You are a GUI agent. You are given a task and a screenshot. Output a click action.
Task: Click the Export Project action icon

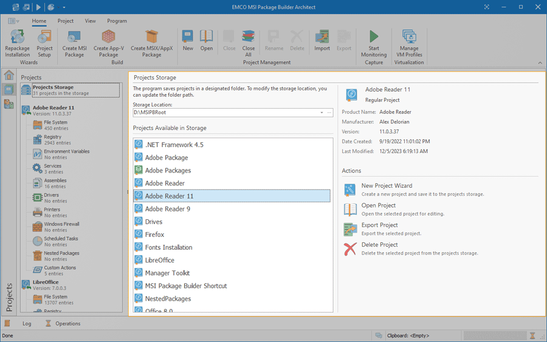350,230
